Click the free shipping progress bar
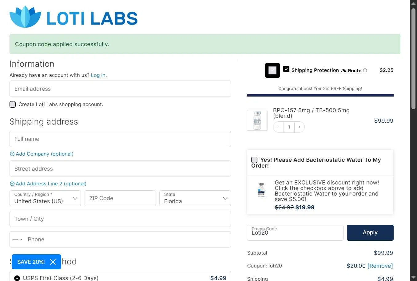 [320, 95]
